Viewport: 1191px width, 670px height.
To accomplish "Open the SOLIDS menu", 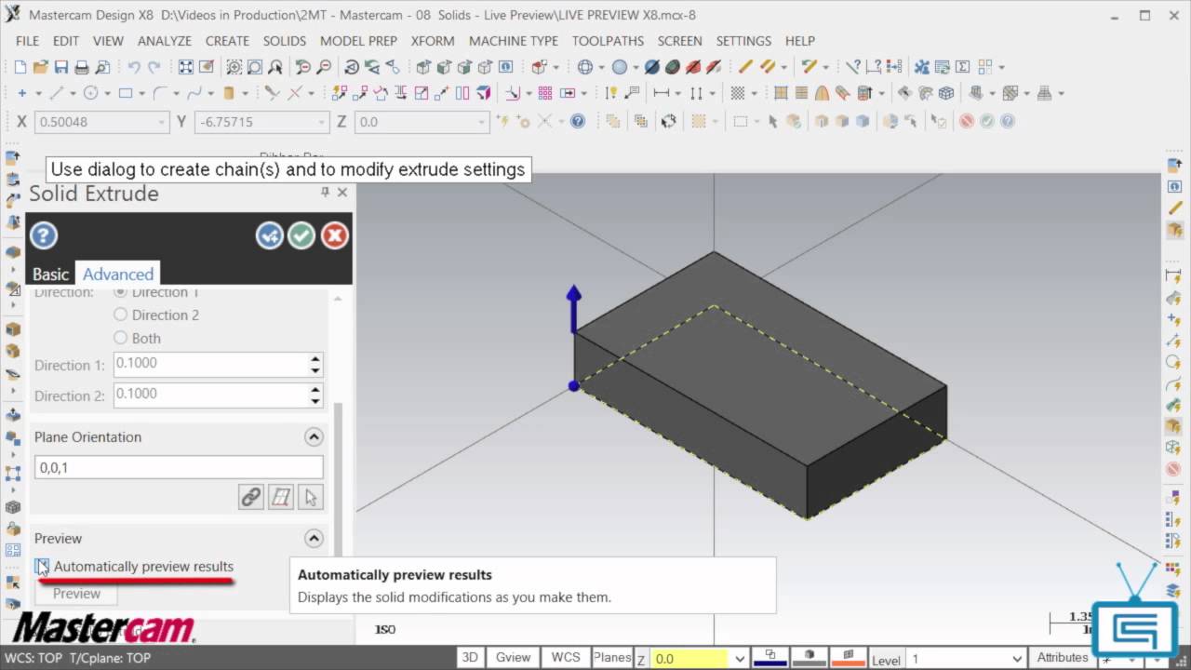I will pos(285,41).
